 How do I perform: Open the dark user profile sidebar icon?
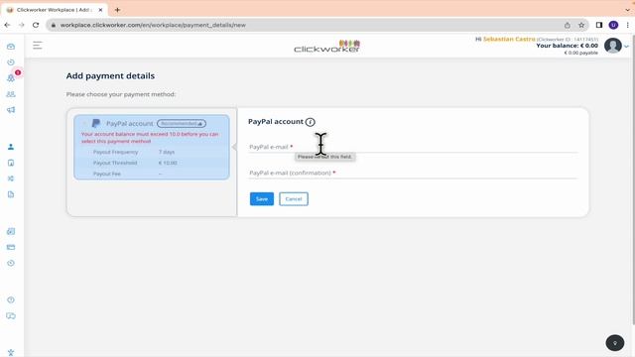coord(11,147)
